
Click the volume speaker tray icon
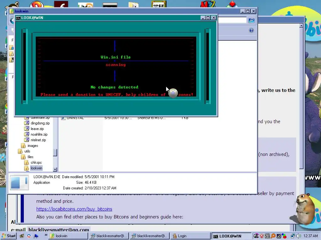pyautogui.click(x=298, y=236)
